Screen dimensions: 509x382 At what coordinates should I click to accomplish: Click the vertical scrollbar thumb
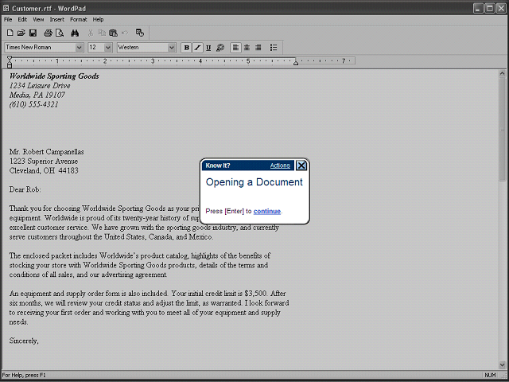[502, 129]
